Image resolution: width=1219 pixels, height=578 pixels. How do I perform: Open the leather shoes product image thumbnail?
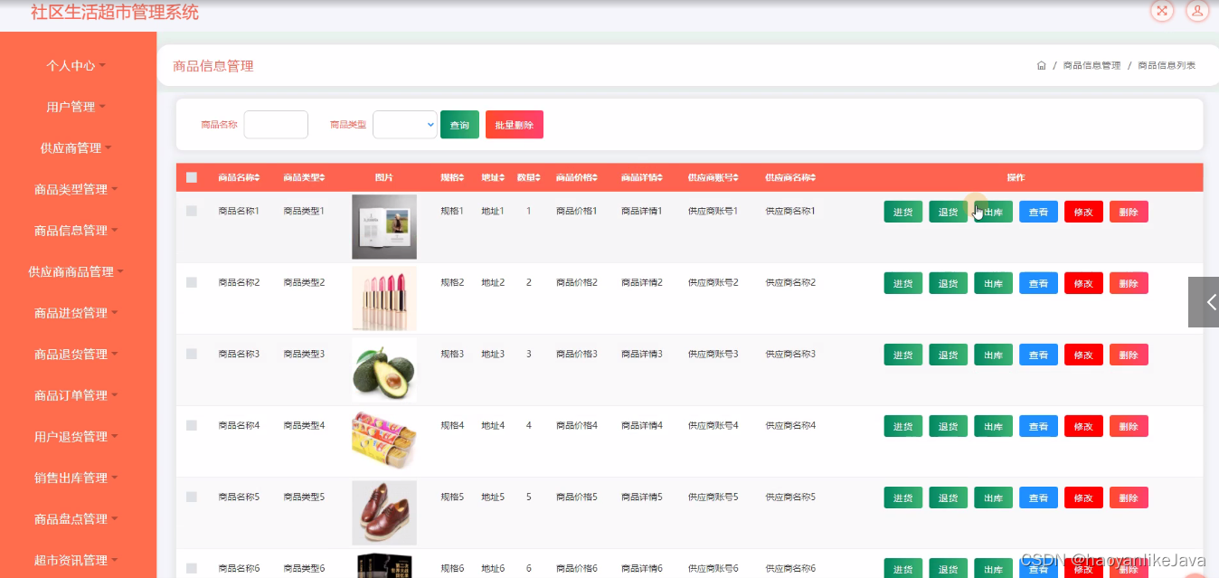[384, 513]
